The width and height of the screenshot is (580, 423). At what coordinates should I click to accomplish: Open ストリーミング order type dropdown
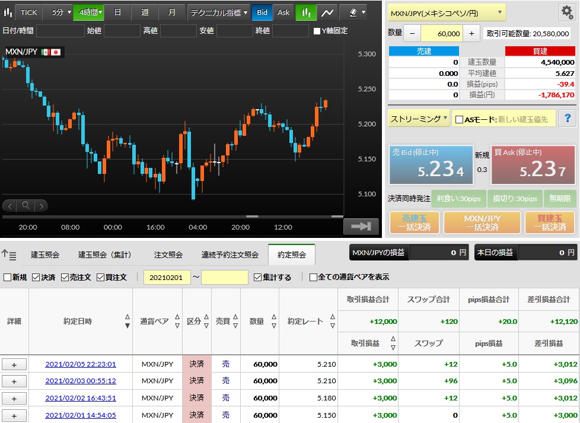pyautogui.click(x=418, y=119)
